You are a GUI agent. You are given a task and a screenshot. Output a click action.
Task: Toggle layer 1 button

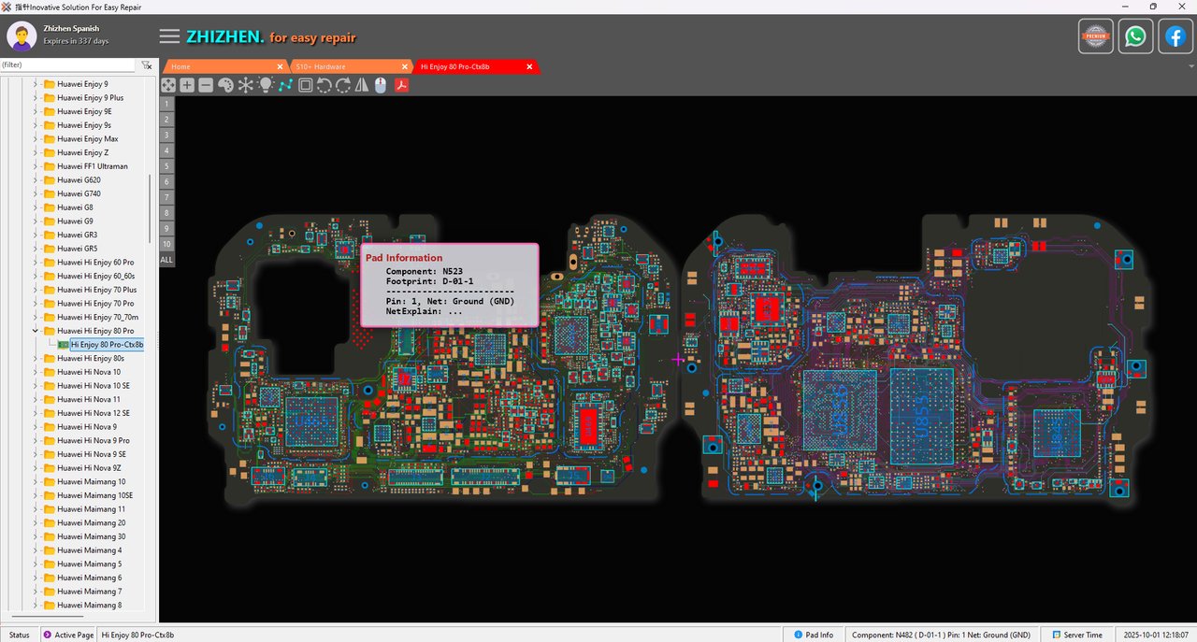point(166,105)
